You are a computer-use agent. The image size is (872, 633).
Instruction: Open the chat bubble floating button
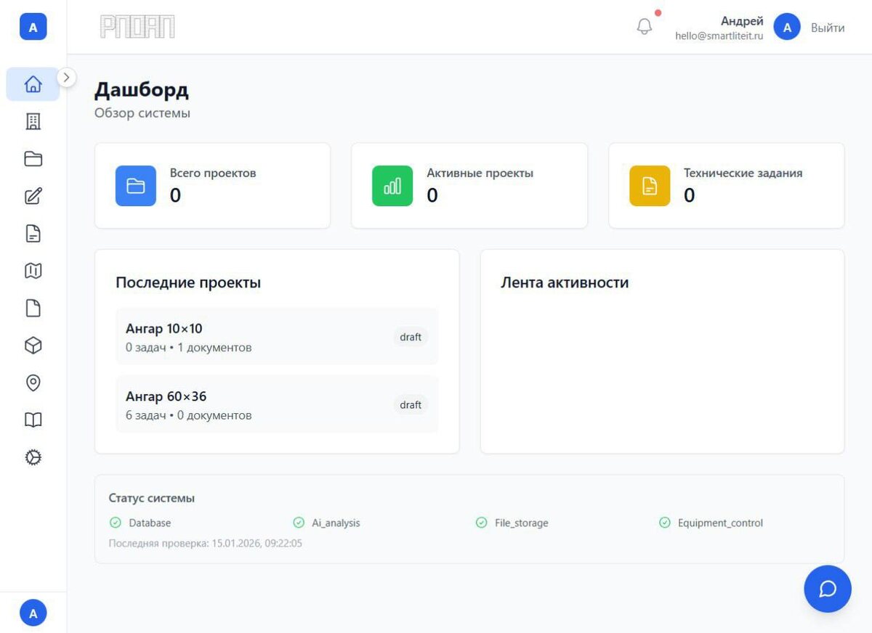(x=828, y=589)
